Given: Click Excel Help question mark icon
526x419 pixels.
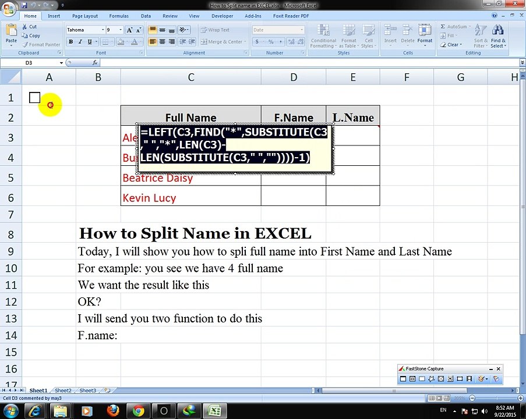Looking at the screenshot, I should pos(494,15).
